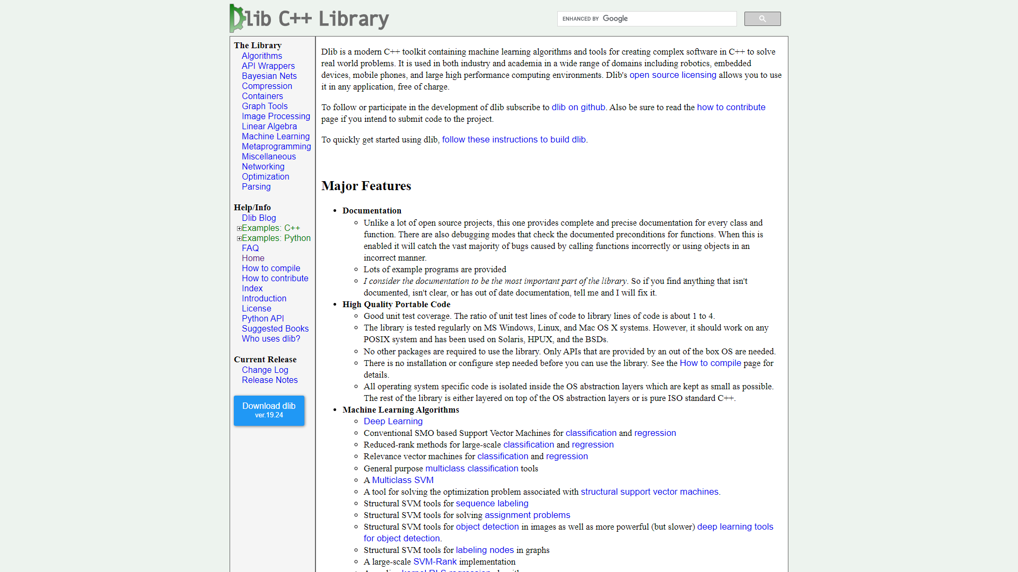The width and height of the screenshot is (1018, 572).
Task: Toggle visibility of Bayesian Nets section
Action: click(x=268, y=76)
